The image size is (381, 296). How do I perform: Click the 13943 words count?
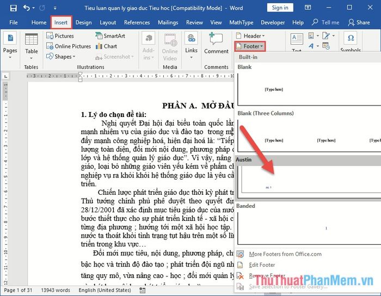click(x=56, y=290)
